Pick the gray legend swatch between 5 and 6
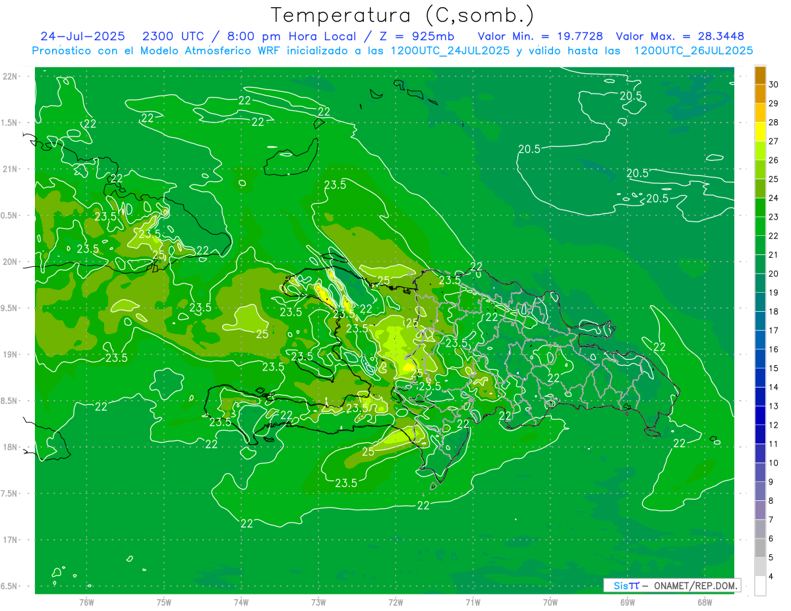This screenshot has height=611, width=791. [x=760, y=548]
